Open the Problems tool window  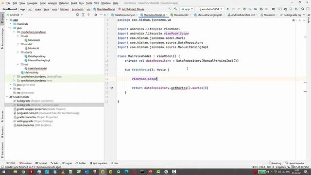coord(25,163)
